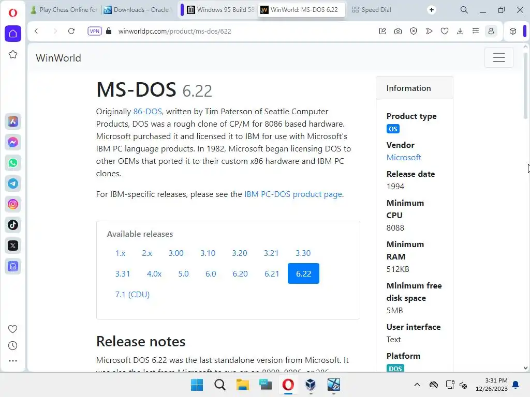
Task: Open the player arrow icon in toolbar
Action: pos(429,31)
